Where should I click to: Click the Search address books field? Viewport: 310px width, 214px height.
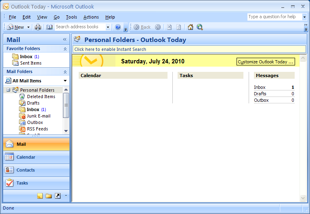click(80, 27)
